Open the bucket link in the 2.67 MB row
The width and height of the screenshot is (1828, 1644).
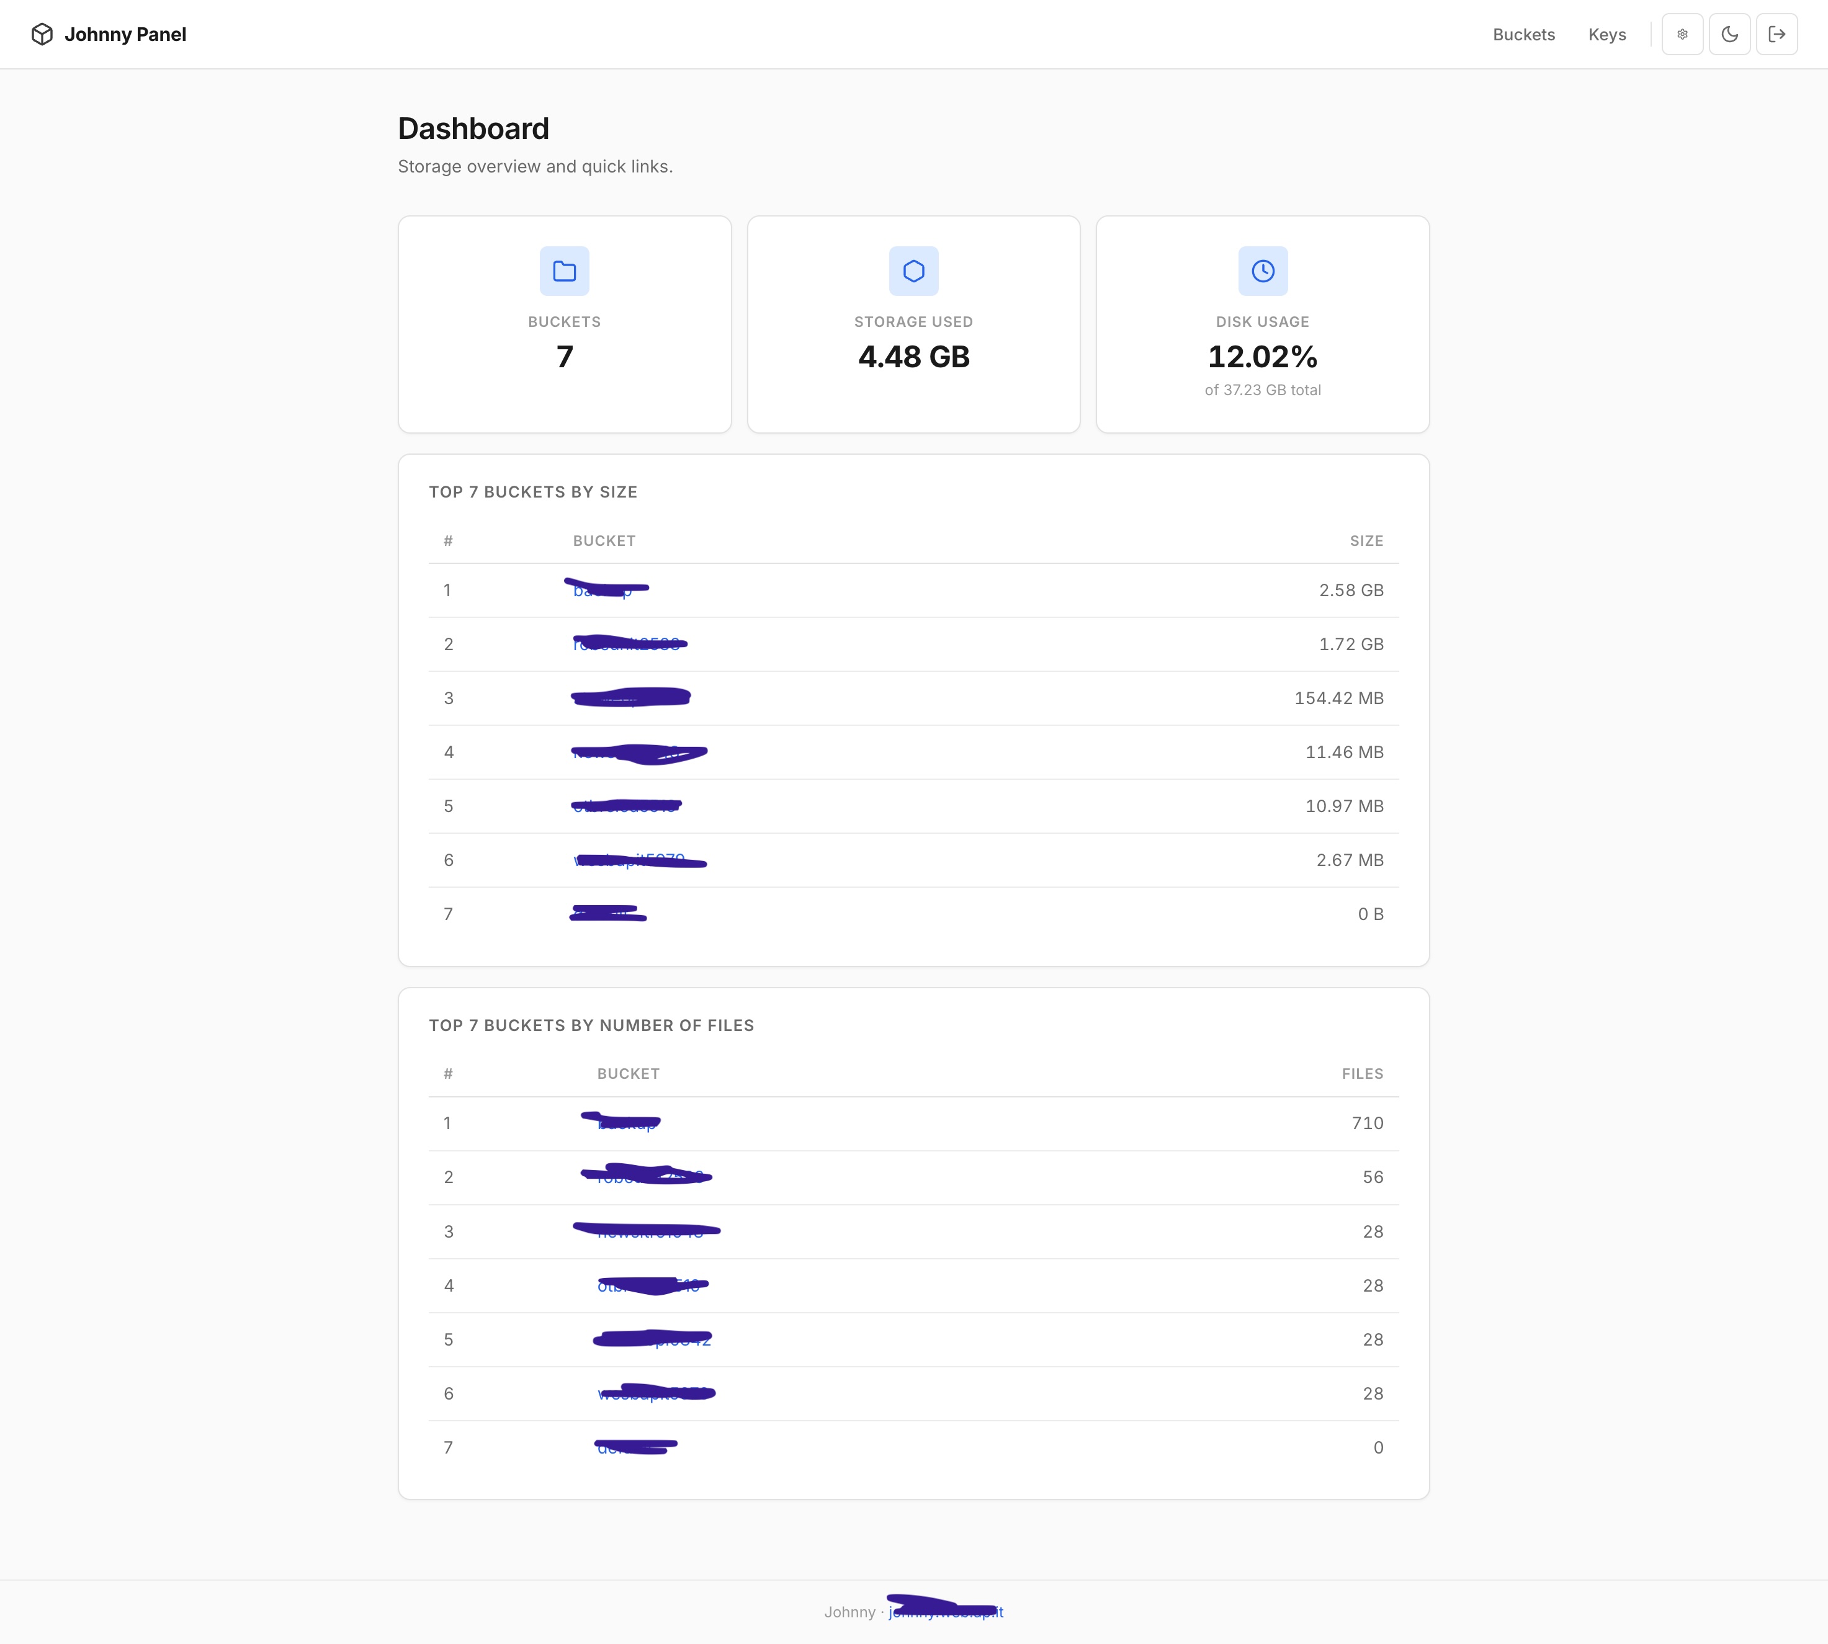coord(629,860)
